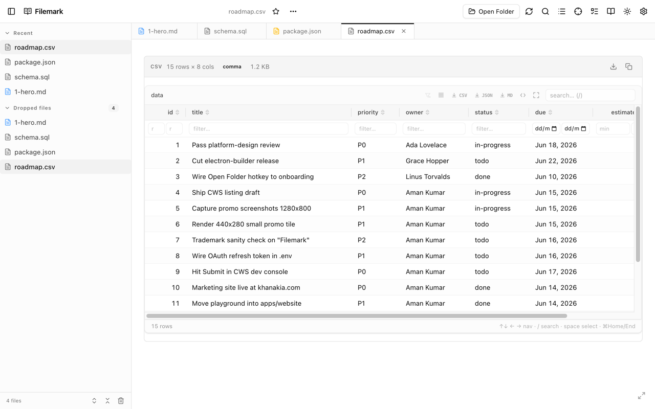
Task: Click the status filter field
Action: coord(498,129)
